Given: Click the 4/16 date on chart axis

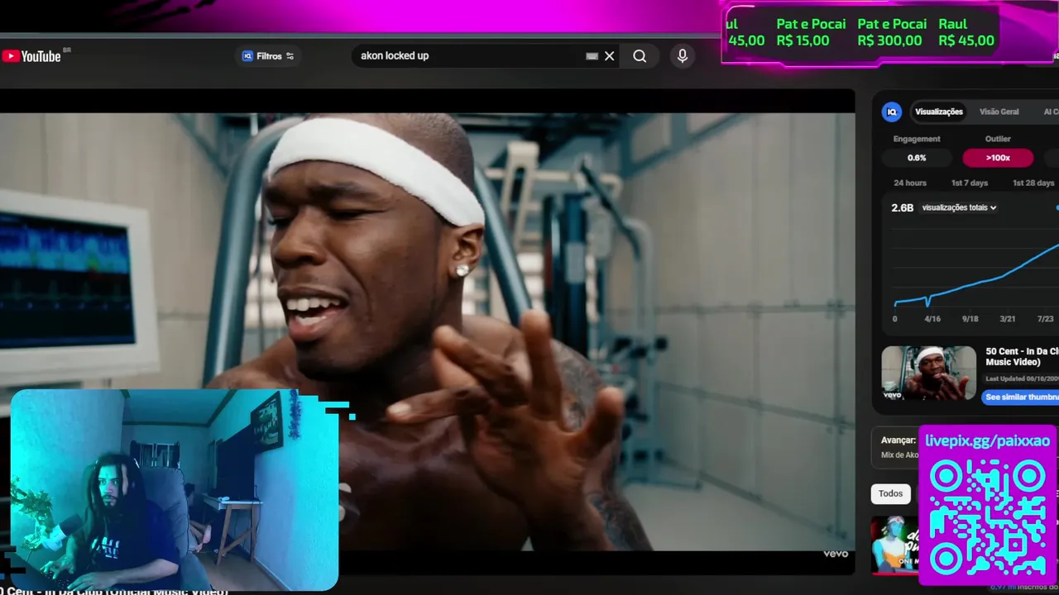Looking at the screenshot, I should pyautogui.click(x=932, y=319).
